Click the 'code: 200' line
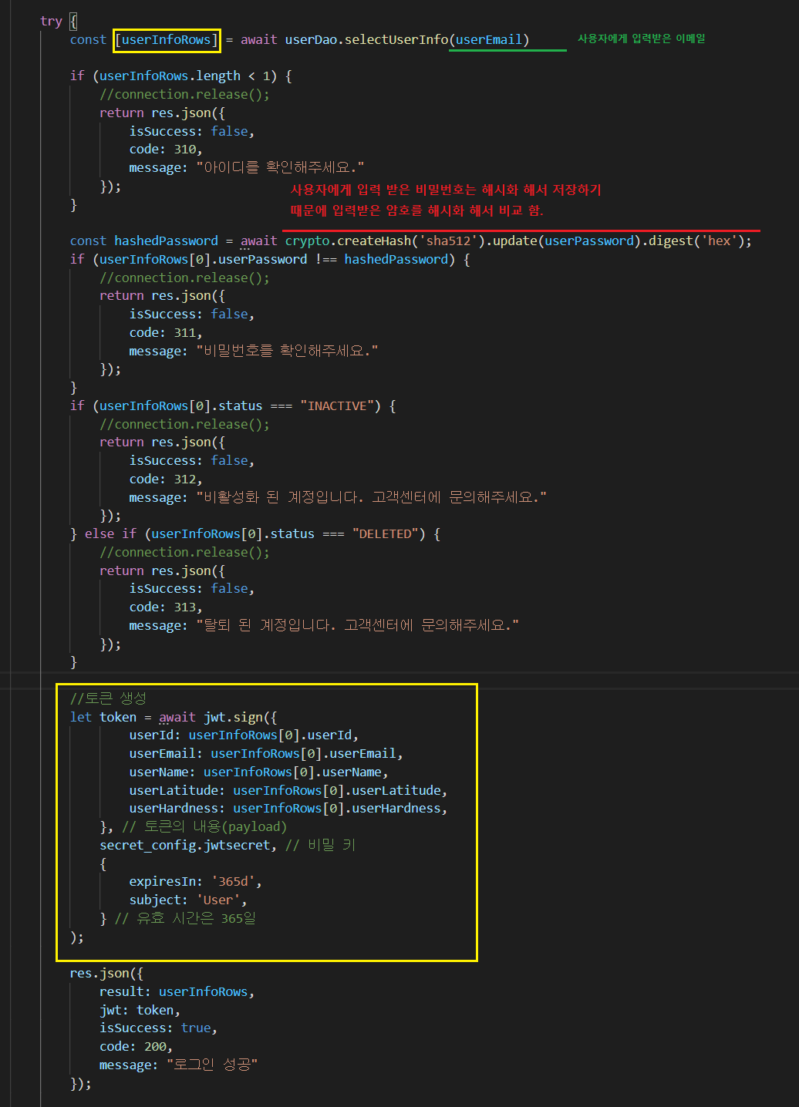 point(137,1047)
